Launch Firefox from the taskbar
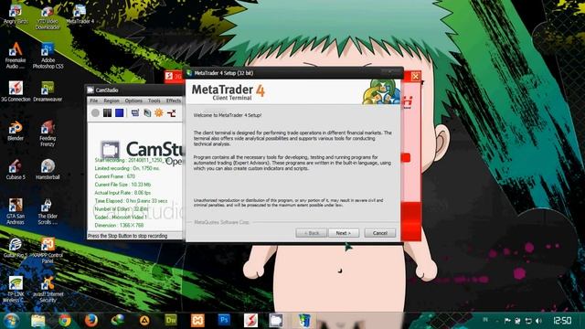The height and width of the screenshot is (329, 585). click(x=90, y=321)
